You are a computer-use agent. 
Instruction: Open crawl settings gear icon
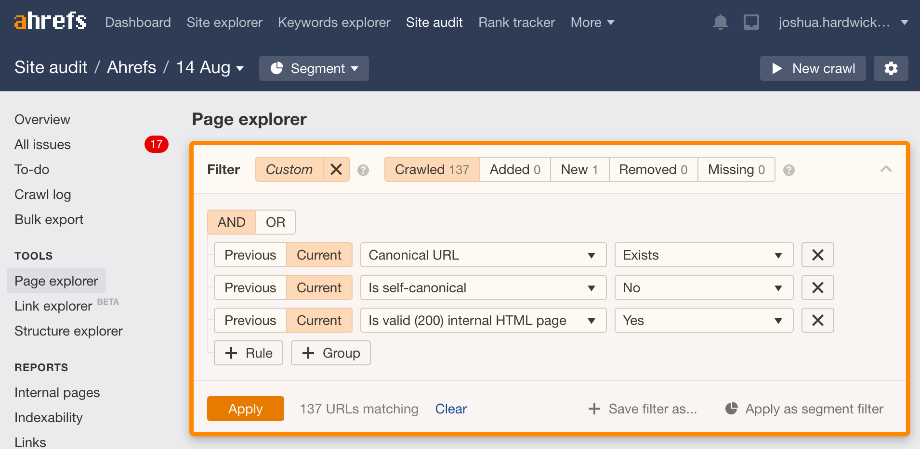click(x=891, y=68)
